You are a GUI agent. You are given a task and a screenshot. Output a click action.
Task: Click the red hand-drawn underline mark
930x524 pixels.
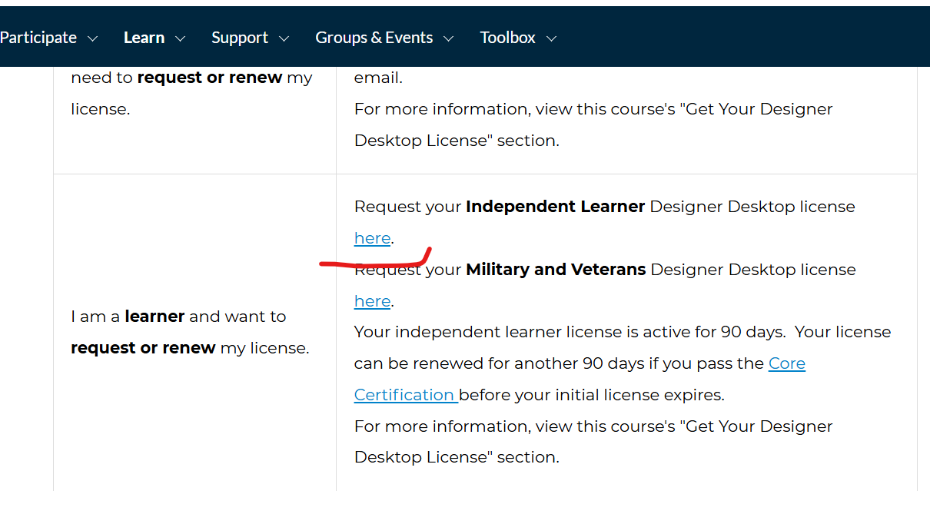pyautogui.click(x=375, y=262)
